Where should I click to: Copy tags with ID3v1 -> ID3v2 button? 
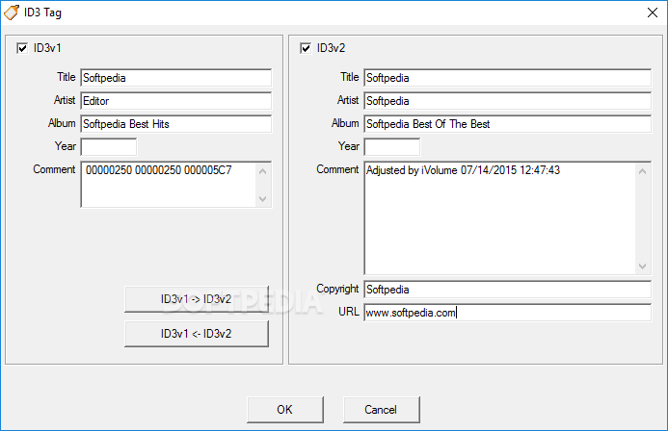197,299
